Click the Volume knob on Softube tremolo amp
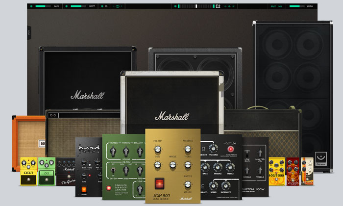Viewport: 343px width, 206px height. (213, 149)
